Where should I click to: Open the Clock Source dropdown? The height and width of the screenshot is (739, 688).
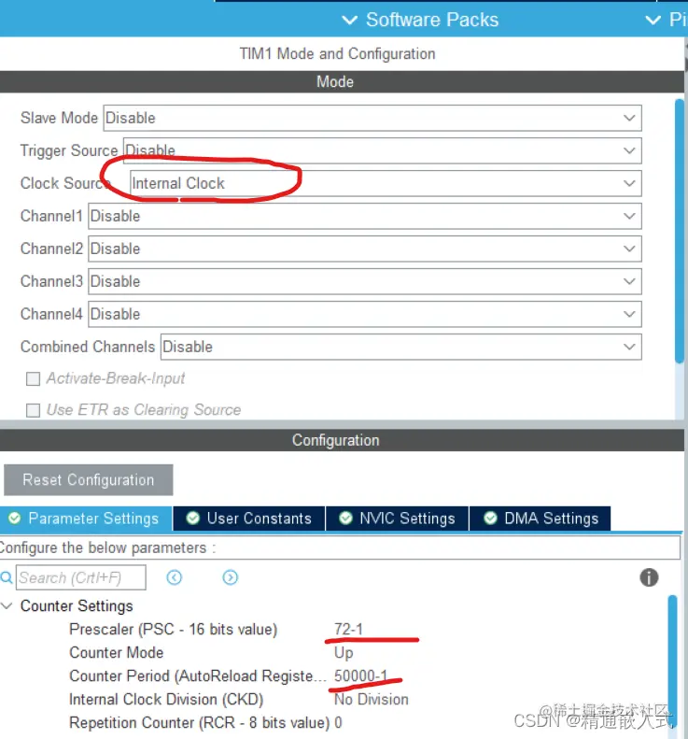[x=386, y=183]
